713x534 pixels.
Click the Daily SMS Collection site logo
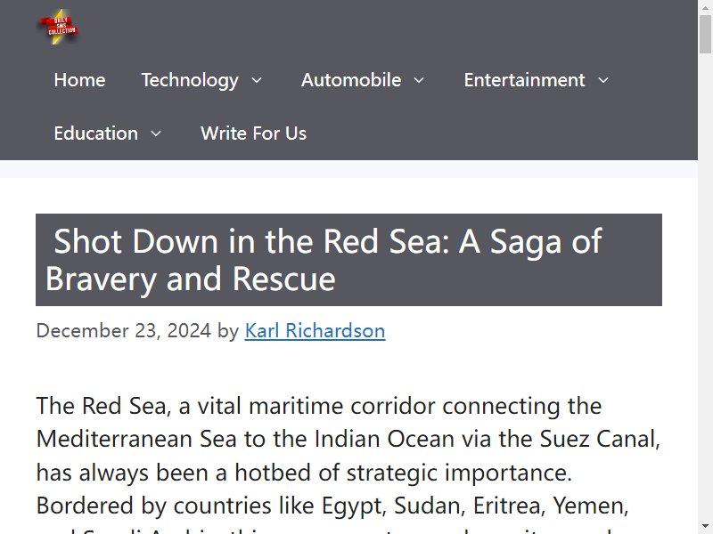(59, 27)
